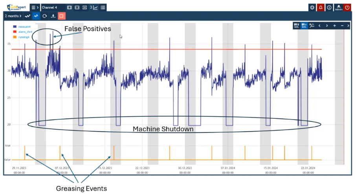Click the zoom out minus icon
Viewport: 356px width, 194px height.
click(x=342, y=25)
